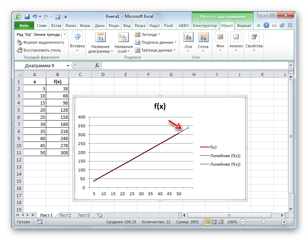Click the Redo arrow icon
The image size is (308, 240).
point(46,17)
